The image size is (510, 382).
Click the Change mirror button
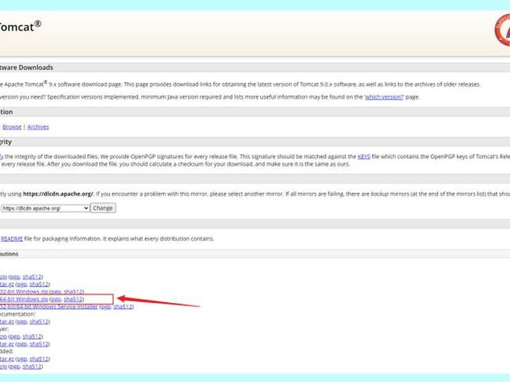point(103,208)
